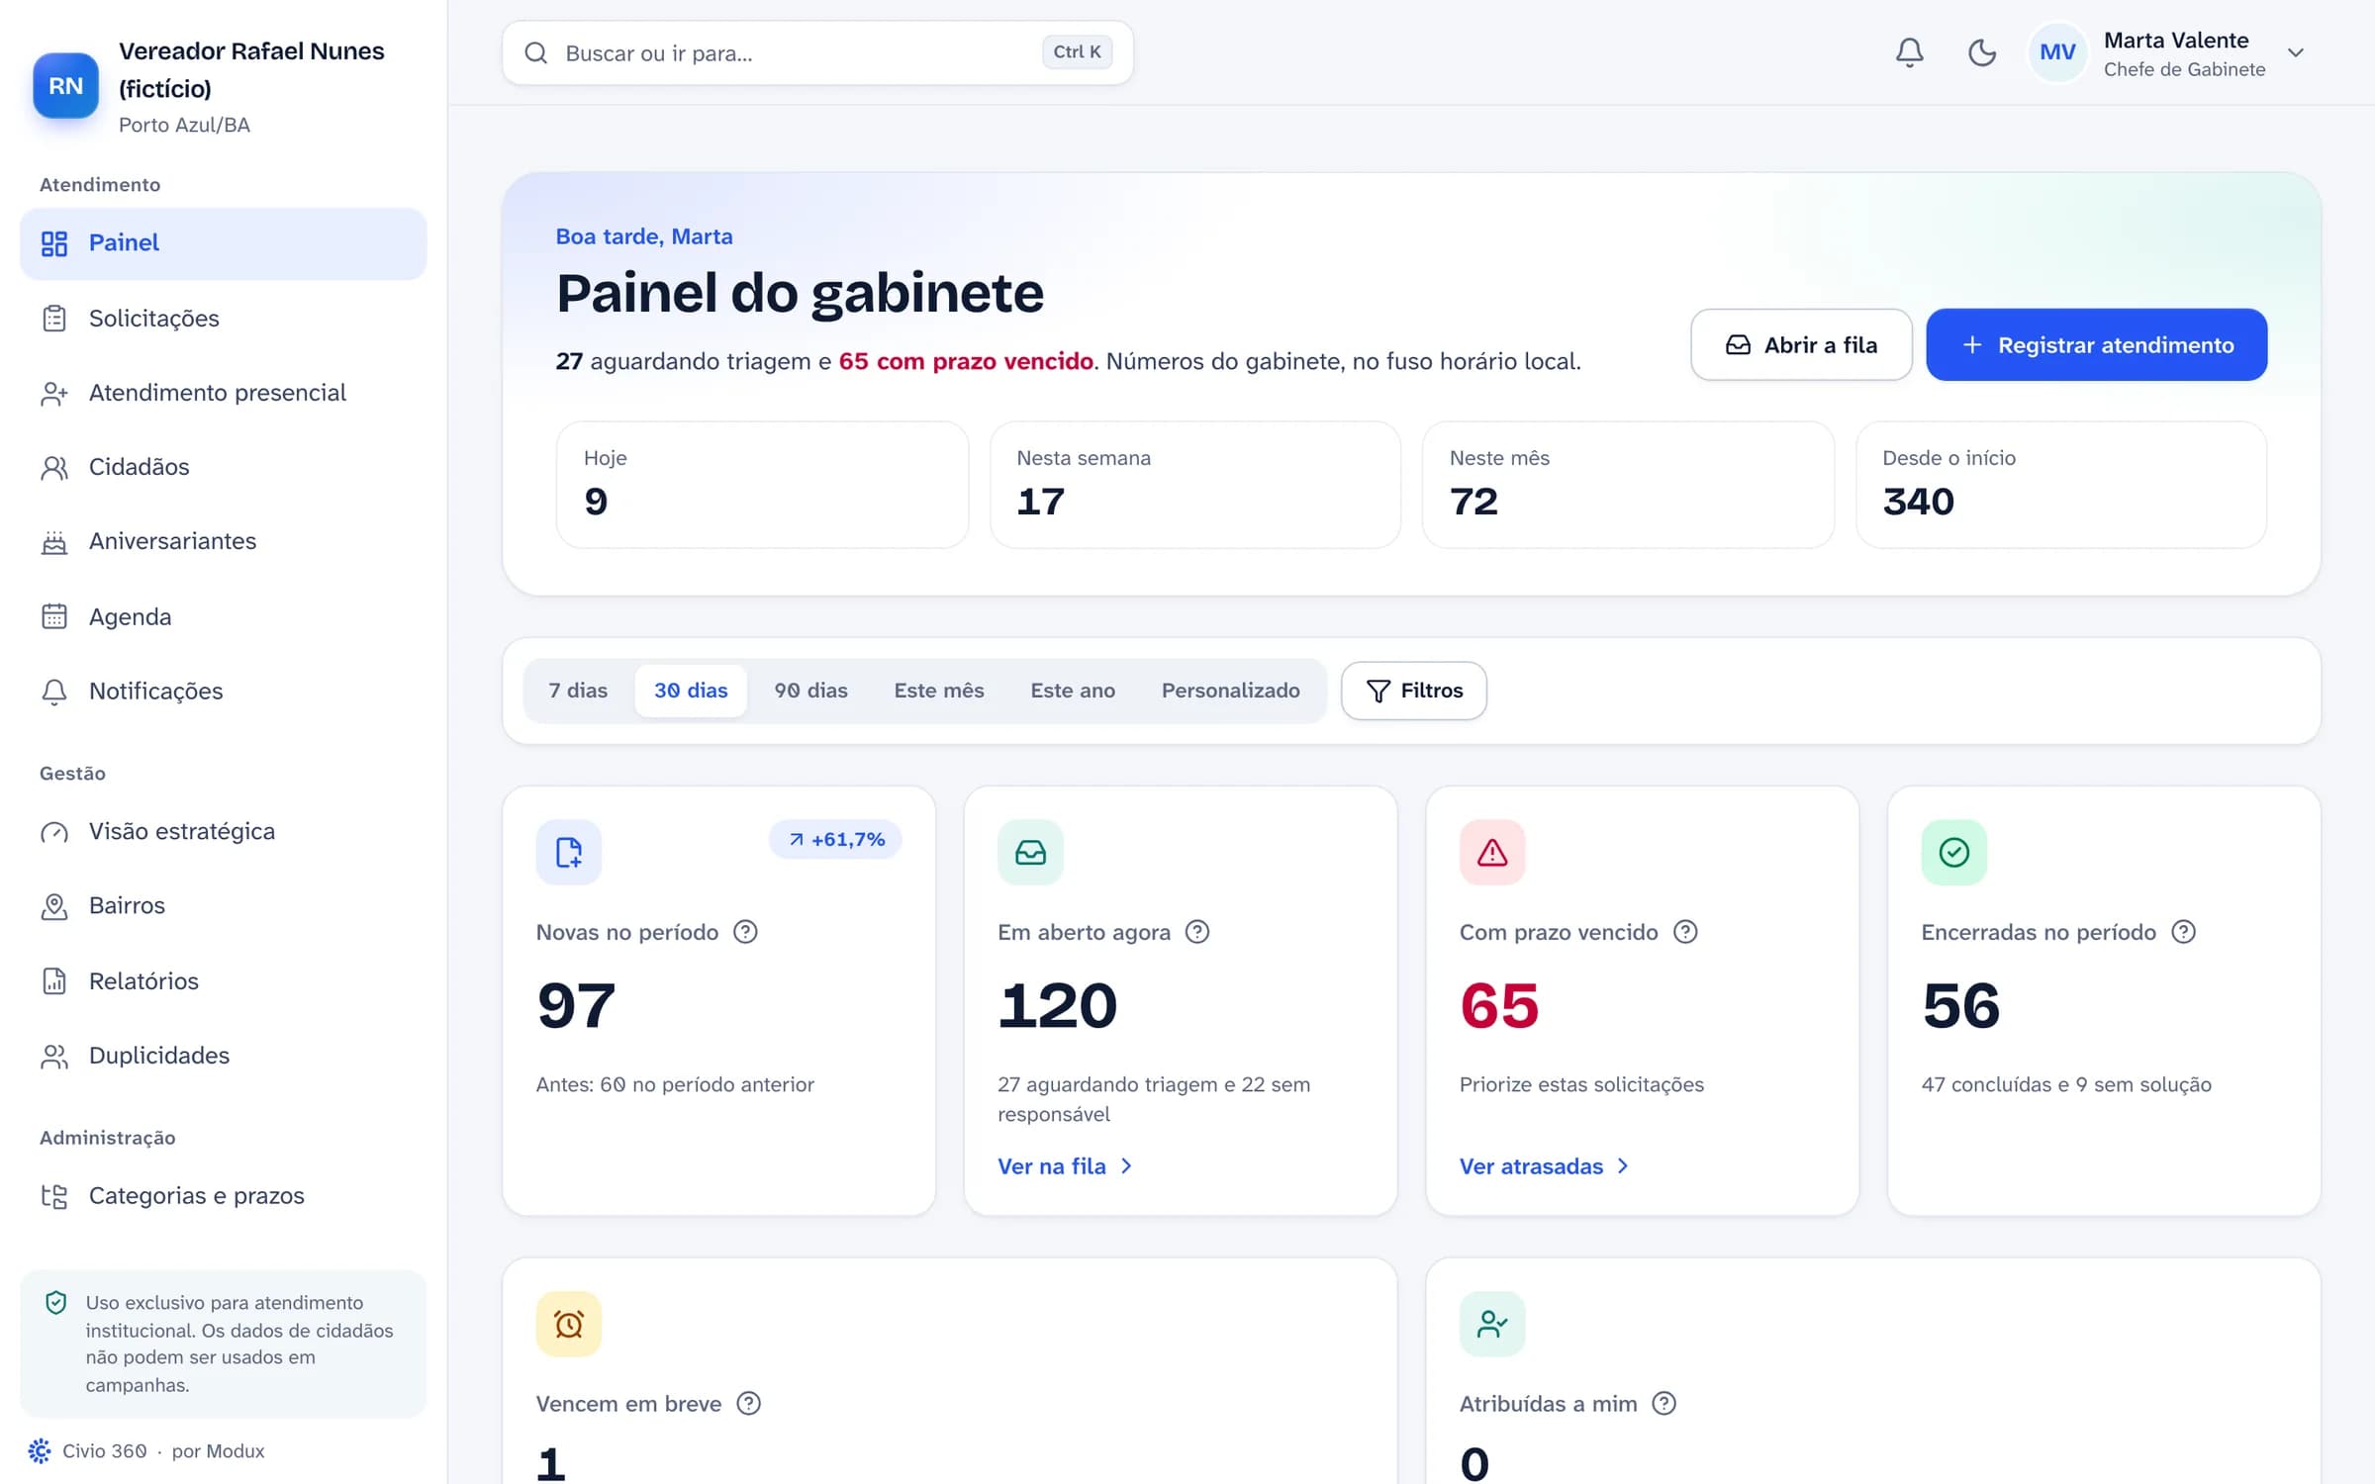Focus the 'Buscar ou ir para...' search field
This screenshot has height=1484, width=2375.
817,52
